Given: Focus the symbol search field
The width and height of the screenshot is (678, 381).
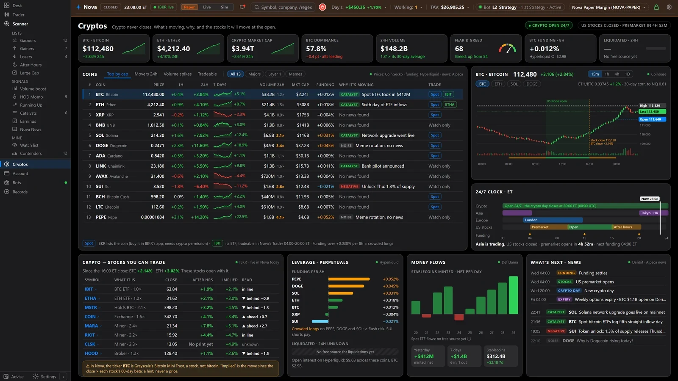Looking at the screenshot, I should tap(283, 7).
